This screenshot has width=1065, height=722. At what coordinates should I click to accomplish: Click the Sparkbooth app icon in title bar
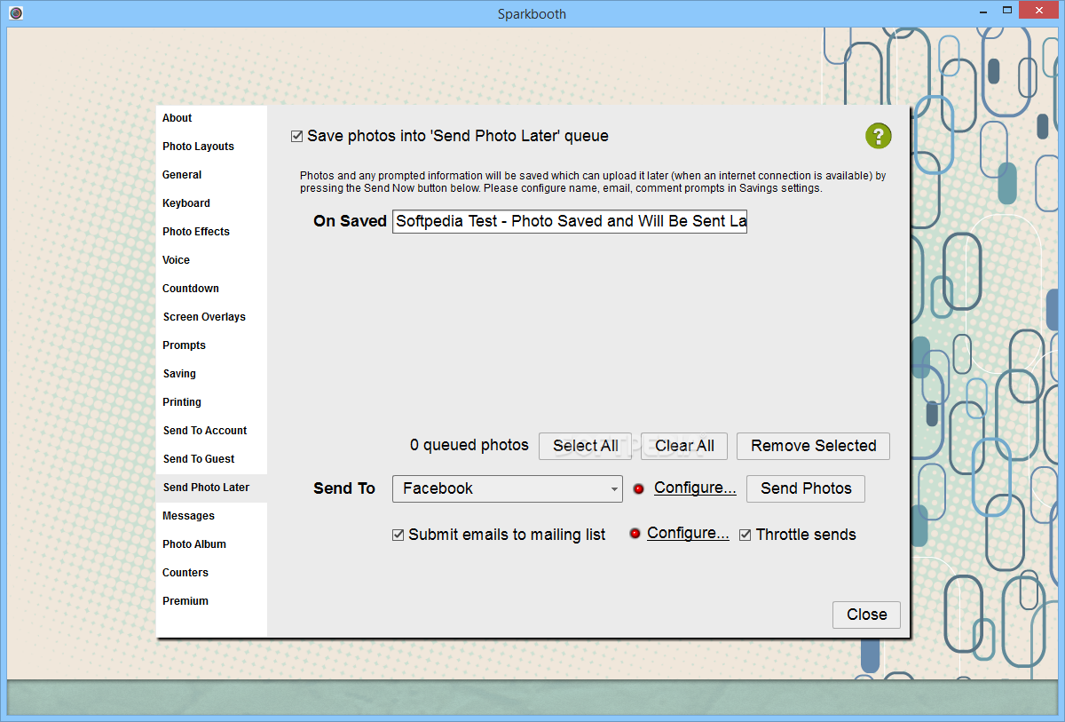tap(15, 13)
